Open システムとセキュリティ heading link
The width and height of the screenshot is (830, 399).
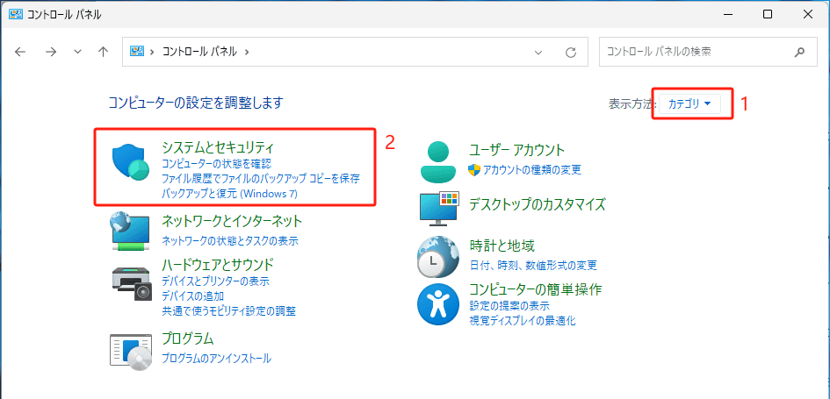(x=217, y=147)
